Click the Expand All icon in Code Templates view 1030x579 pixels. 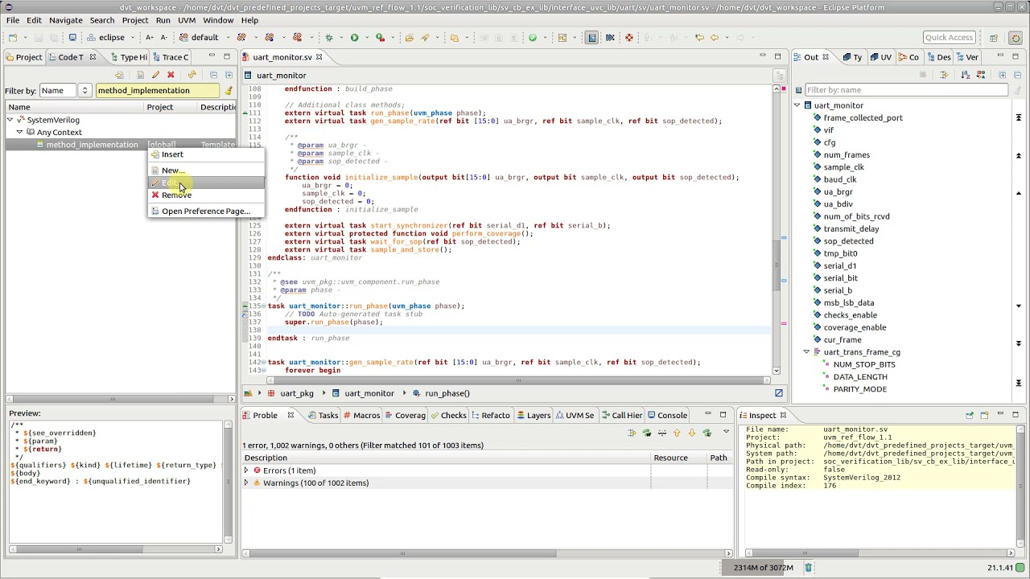[x=229, y=75]
